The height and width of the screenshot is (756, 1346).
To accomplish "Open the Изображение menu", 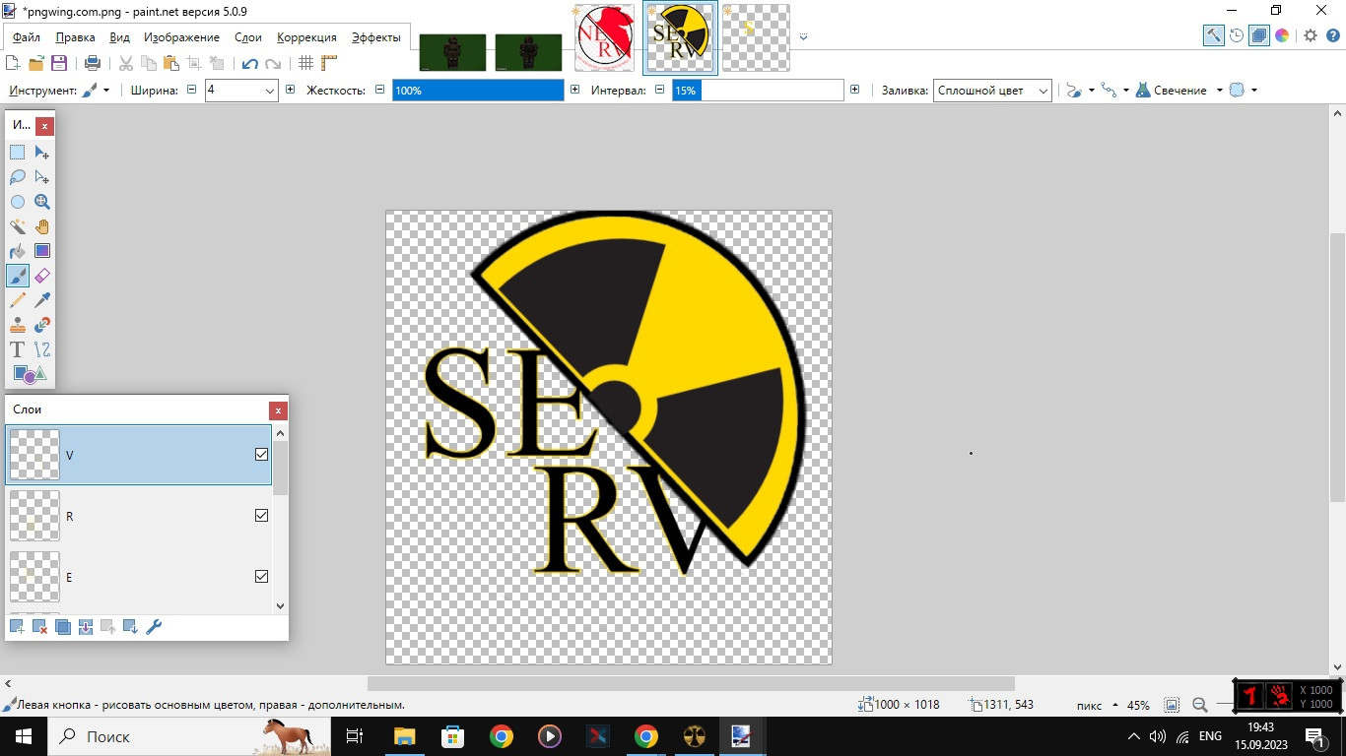I will [181, 37].
